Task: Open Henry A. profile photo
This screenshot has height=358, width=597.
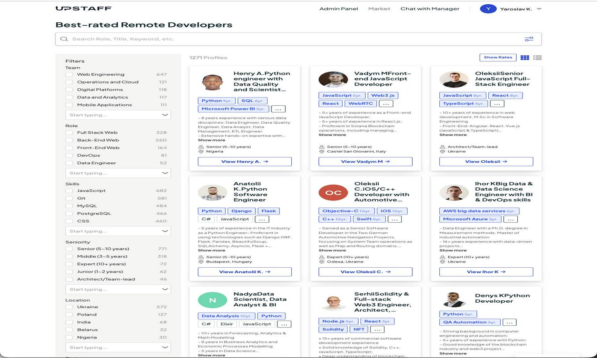Action: pyautogui.click(x=212, y=82)
